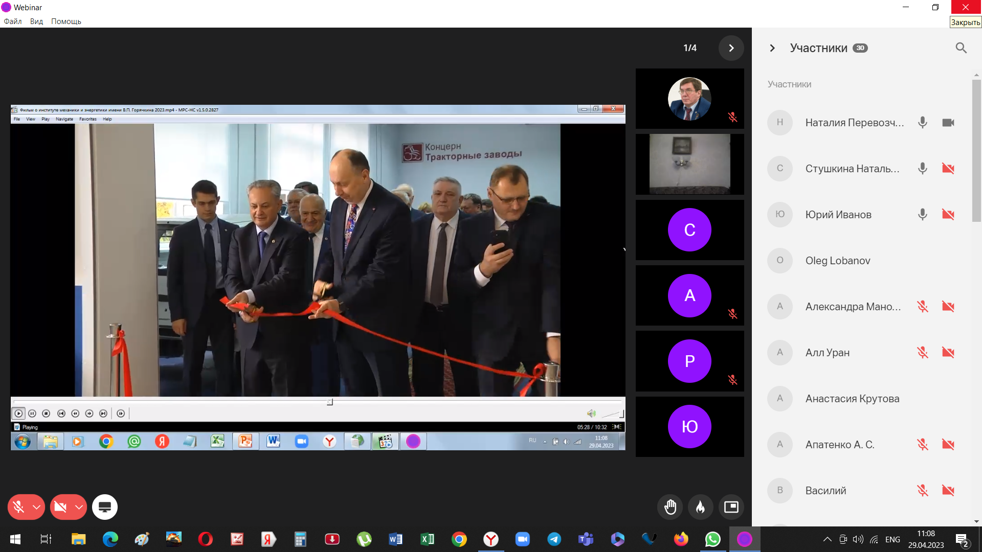Send a fire reaction
Image resolution: width=982 pixels, height=552 pixels.
[x=701, y=507]
